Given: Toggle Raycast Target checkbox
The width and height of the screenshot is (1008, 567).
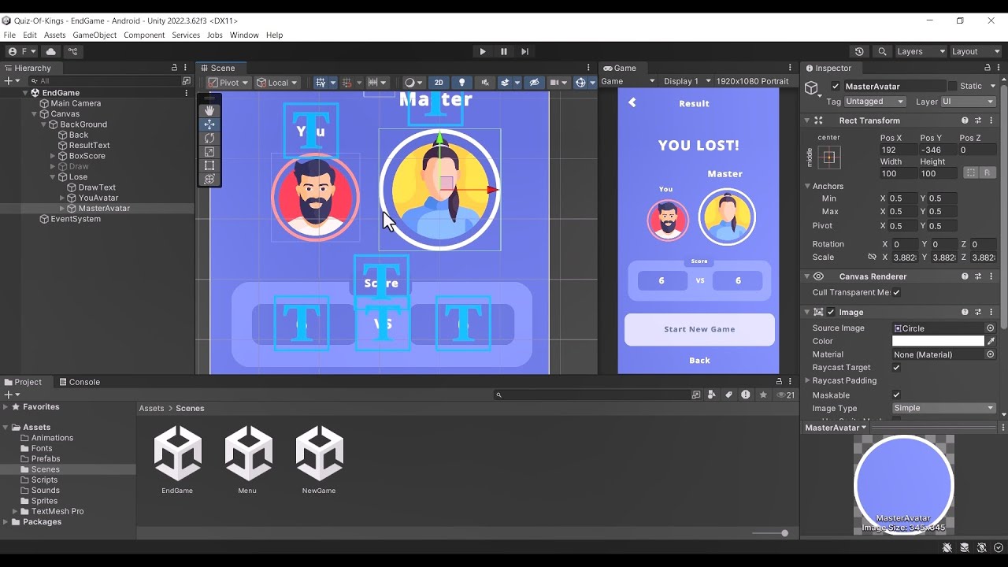Looking at the screenshot, I should (x=896, y=368).
